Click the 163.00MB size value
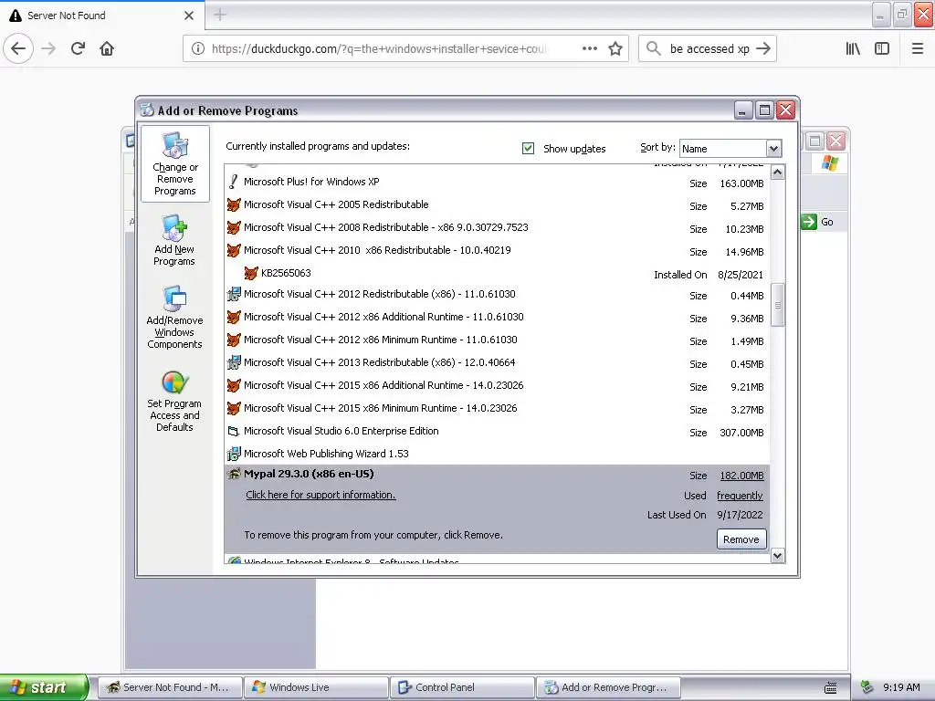The height and width of the screenshot is (701, 935). [x=741, y=183]
